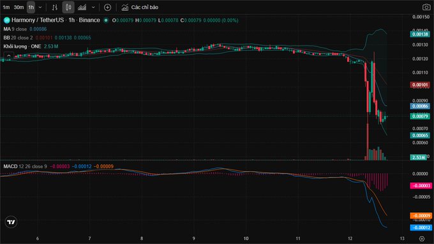The image size is (434, 244).
Task: Click the blue -0.00012 MACD label
Action: [x=421, y=227]
